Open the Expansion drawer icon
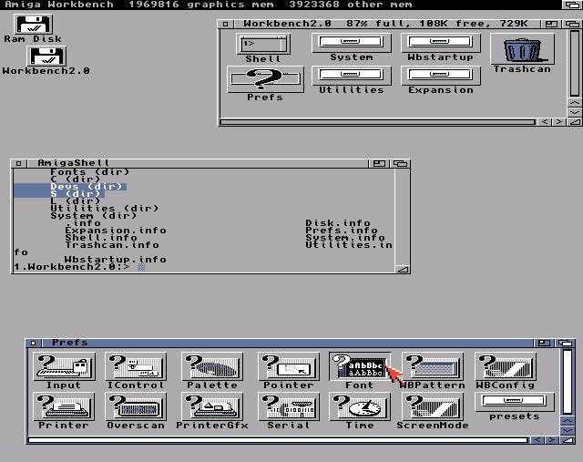The width and height of the screenshot is (583, 462). [x=441, y=76]
